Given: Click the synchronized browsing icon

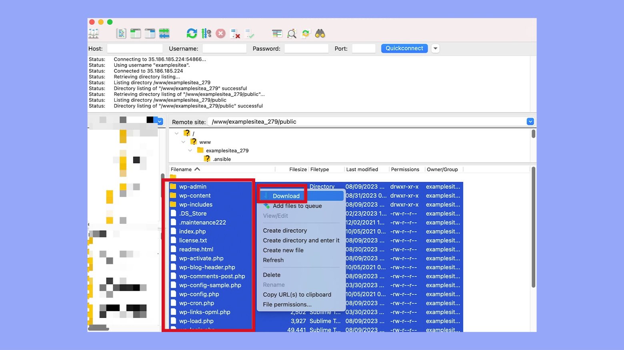Looking at the screenshot, I should [306, 34].
